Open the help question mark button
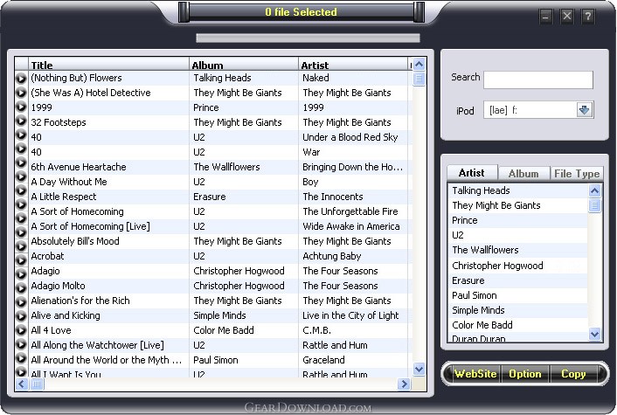 (x=588, y=16)
